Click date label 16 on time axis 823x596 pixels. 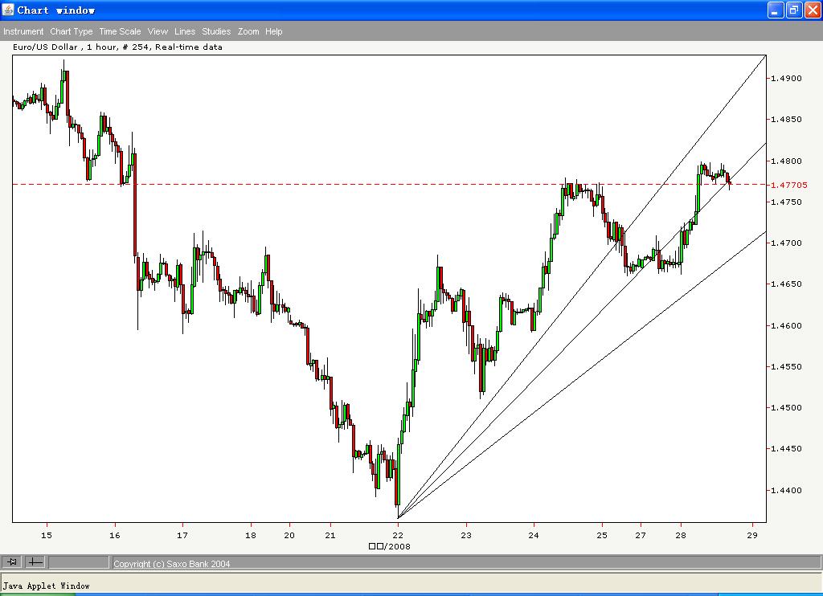click(114, 535)
